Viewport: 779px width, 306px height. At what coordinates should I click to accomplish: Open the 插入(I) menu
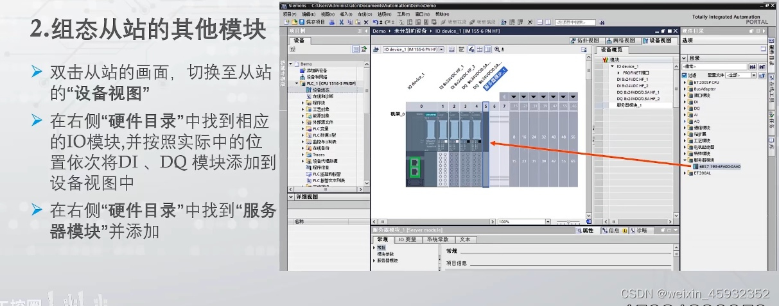coord(346,14)
